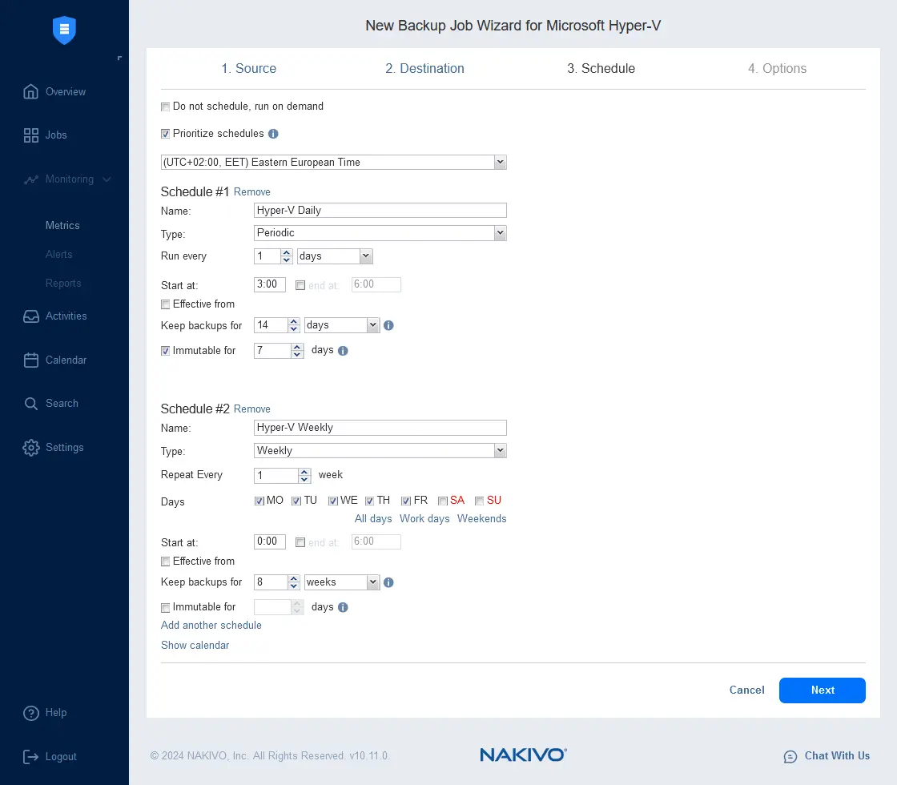This screenshot has height=785, width=897.
Task: Expand the Monitoring menu chevron
Action: point(107,179)
